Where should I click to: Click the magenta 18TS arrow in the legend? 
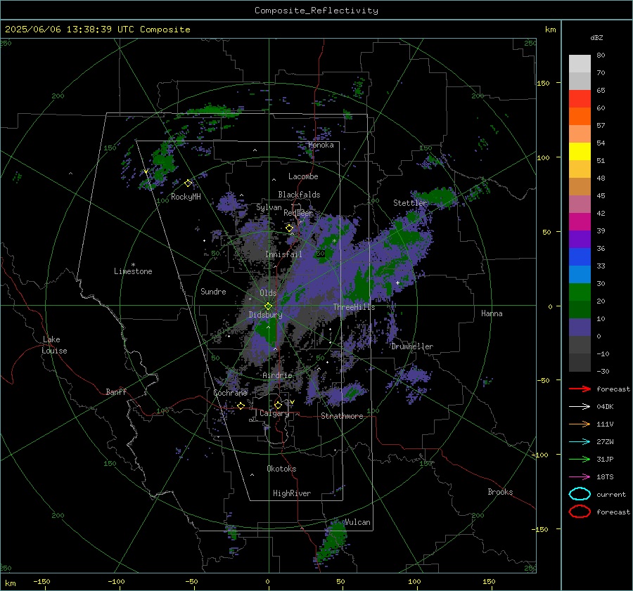click(580, 477)
